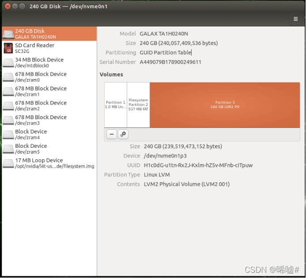Select SD Card Reader SC32G entry

coord(49,48)
